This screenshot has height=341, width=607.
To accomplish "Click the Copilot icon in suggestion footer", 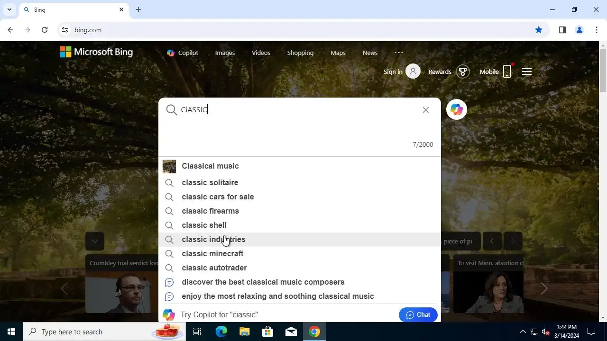I will coord(169,314).
